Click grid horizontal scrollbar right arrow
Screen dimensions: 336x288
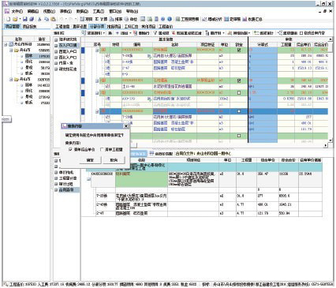326,145
